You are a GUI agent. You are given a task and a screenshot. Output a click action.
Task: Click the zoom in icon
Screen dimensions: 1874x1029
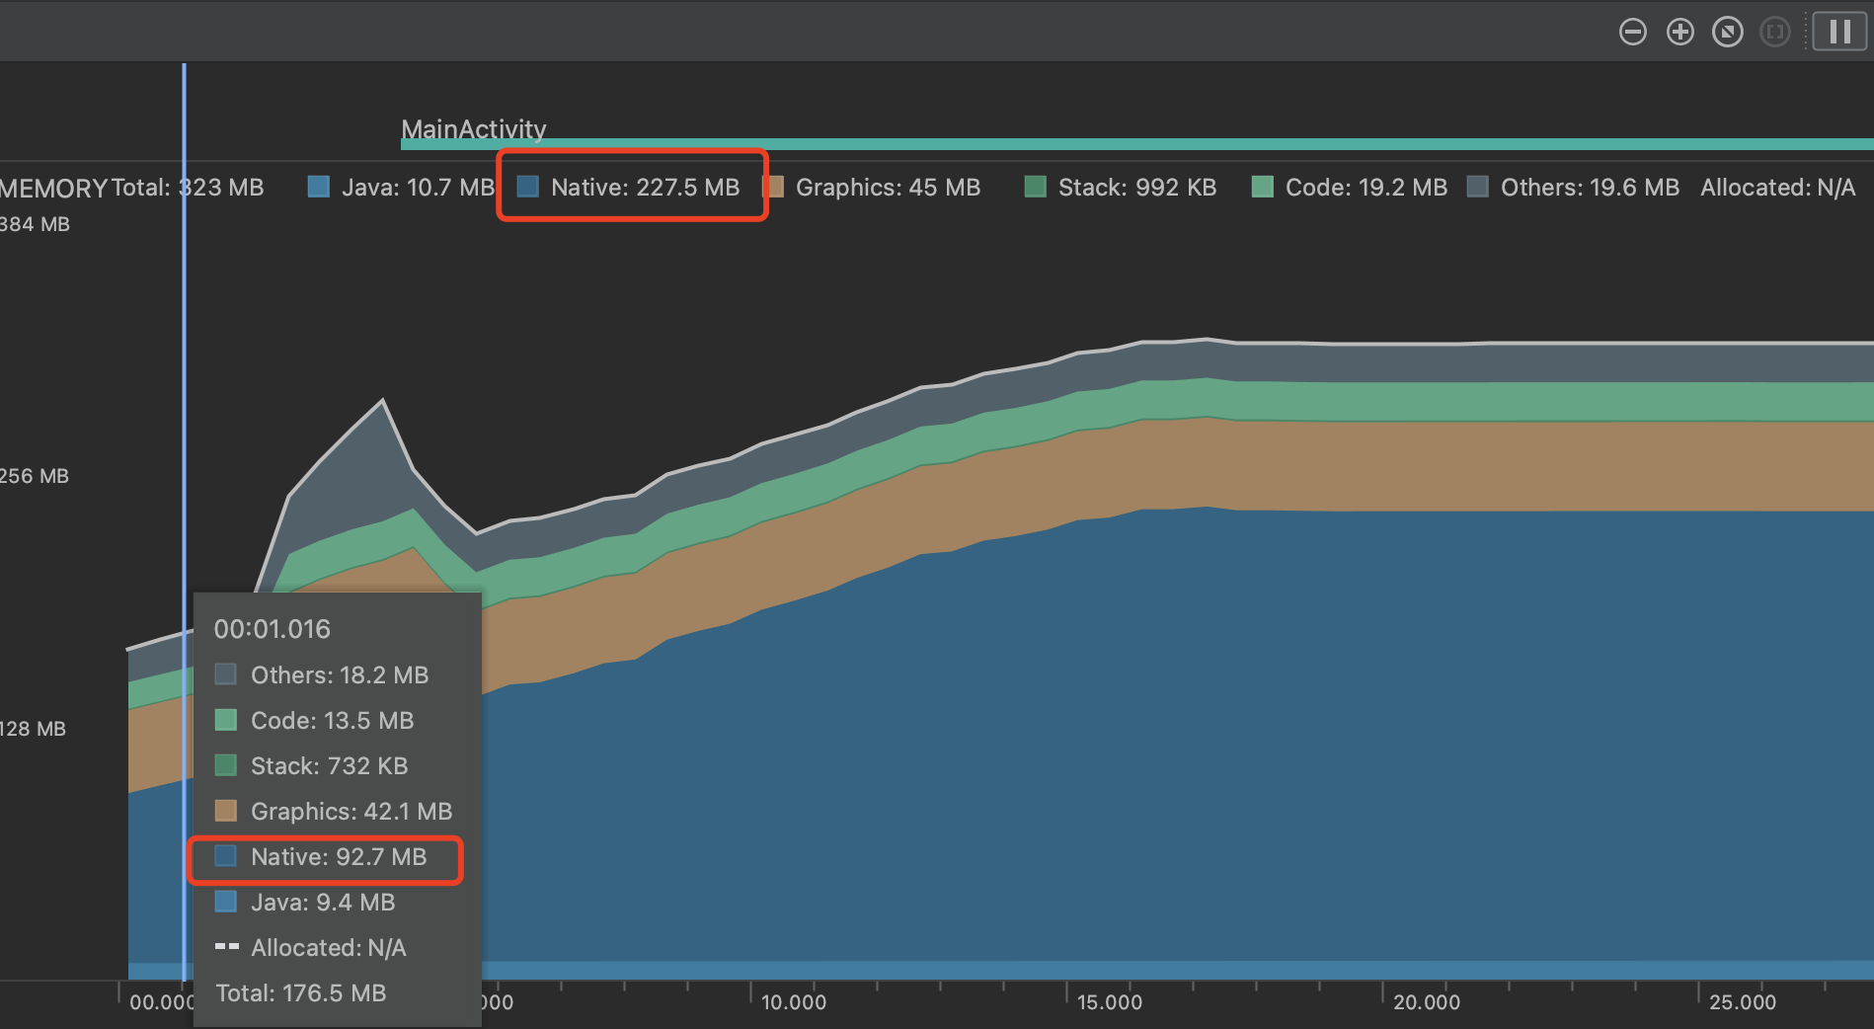coord(1680,31)
